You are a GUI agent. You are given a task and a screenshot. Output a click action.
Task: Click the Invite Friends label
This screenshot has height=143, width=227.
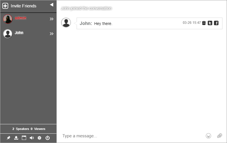point(24,6)
